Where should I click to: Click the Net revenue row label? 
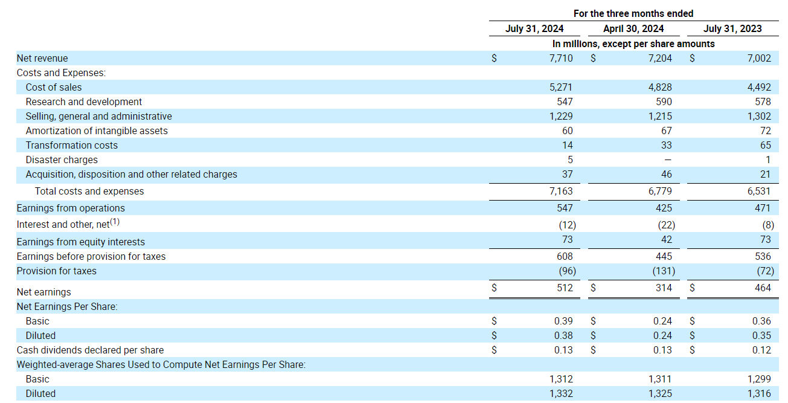click(x=42, y=59)
